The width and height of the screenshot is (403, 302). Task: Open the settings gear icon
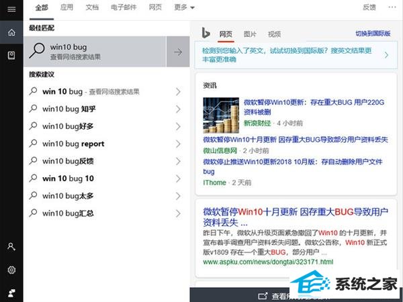(x=11, y=270)
